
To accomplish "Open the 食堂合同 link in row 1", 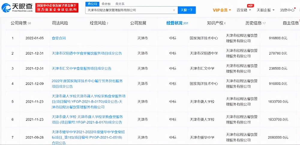I will (x=59, y=38).
